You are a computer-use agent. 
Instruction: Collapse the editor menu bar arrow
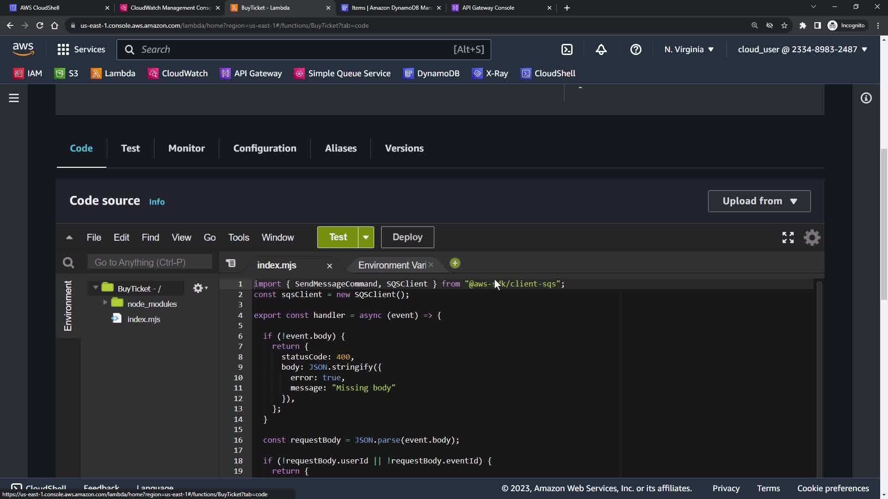point(69,237)
